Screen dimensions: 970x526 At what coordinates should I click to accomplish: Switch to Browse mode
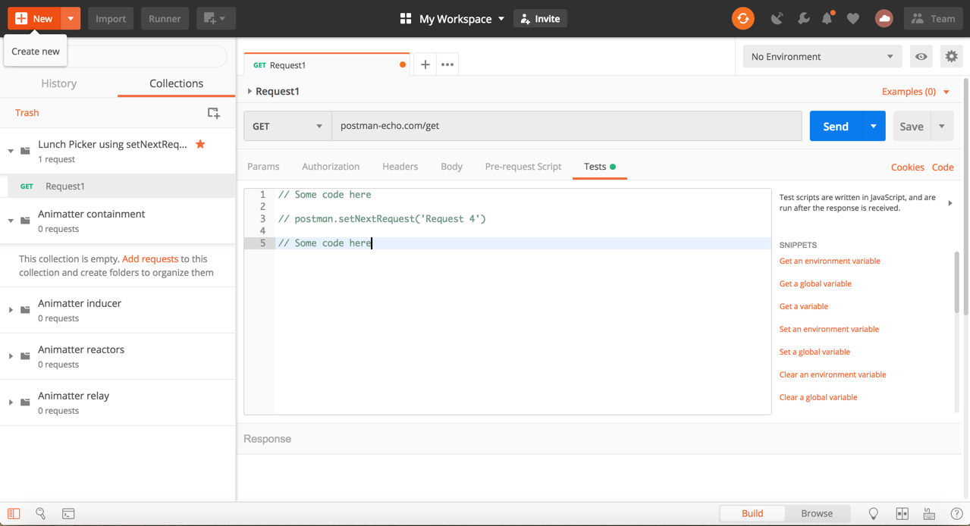tap(817, 513)
